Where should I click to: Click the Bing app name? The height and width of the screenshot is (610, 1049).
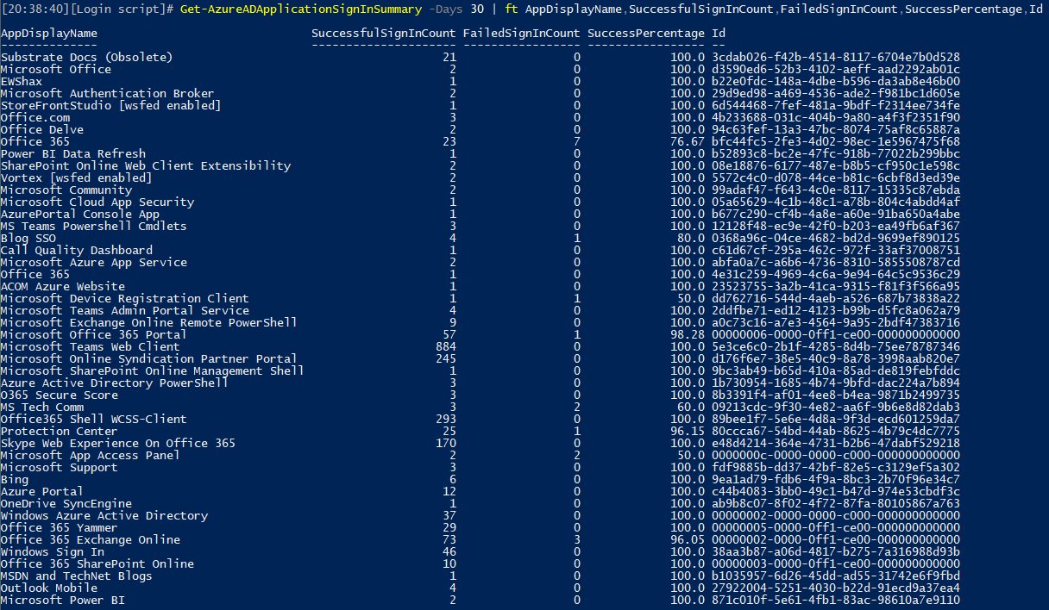click(15, 479)
